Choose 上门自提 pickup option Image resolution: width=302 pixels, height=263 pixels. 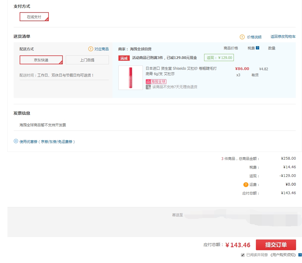click(87, 60)
